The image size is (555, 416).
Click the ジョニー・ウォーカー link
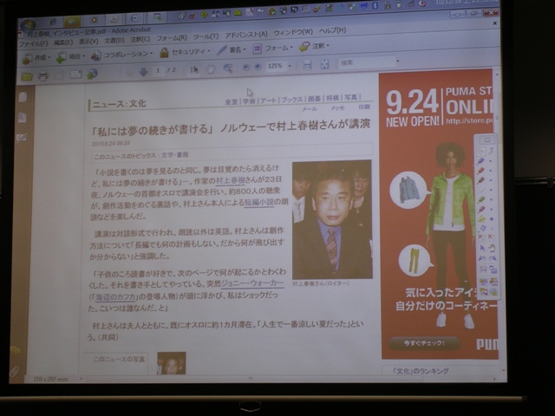[252, 283]
